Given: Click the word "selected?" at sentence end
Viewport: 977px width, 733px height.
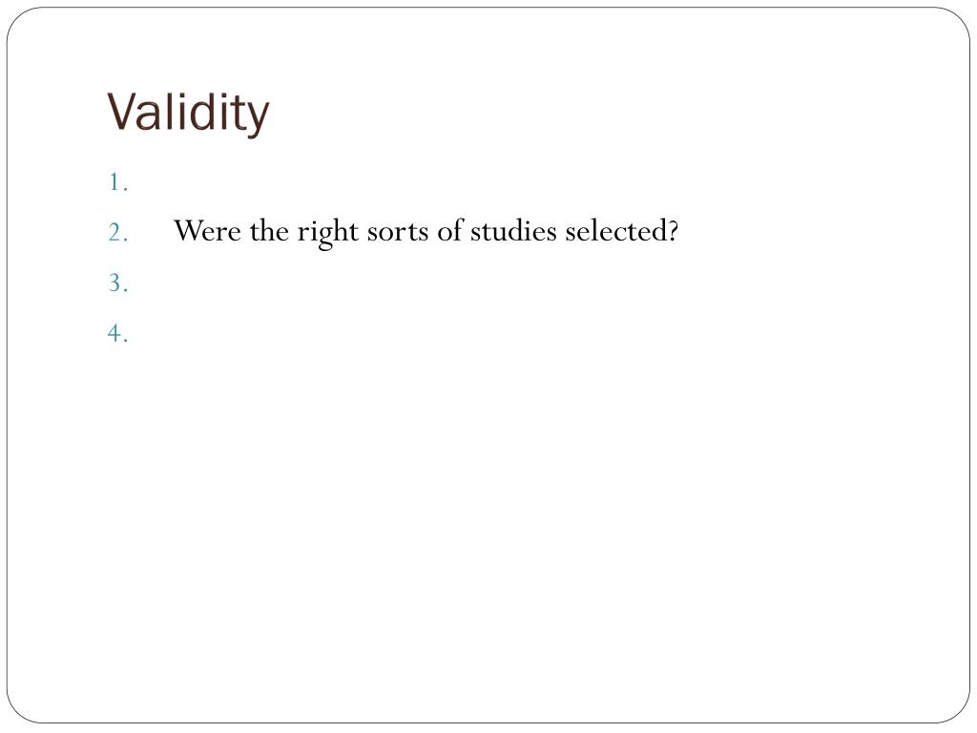Looking at the screenshot, I should [621, 232].
